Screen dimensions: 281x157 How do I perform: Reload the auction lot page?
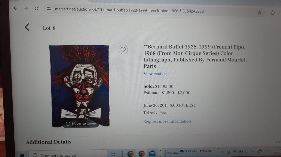pyautogui.click(x=37, y=8)
